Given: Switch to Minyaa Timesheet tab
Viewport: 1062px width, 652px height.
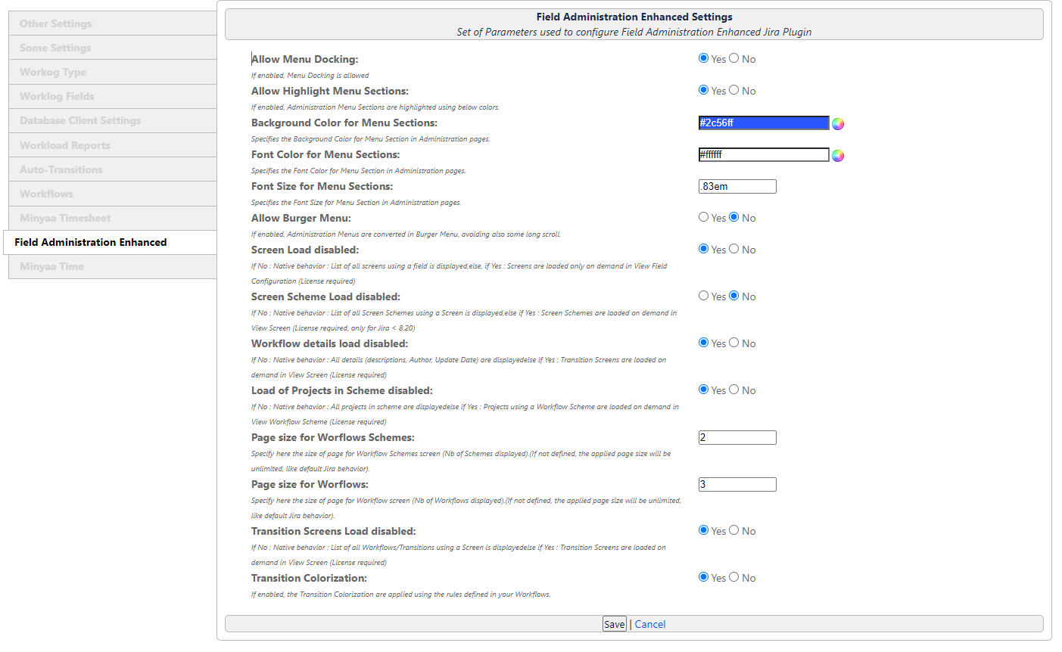Looking at the screenshot, I should point(112,218).
